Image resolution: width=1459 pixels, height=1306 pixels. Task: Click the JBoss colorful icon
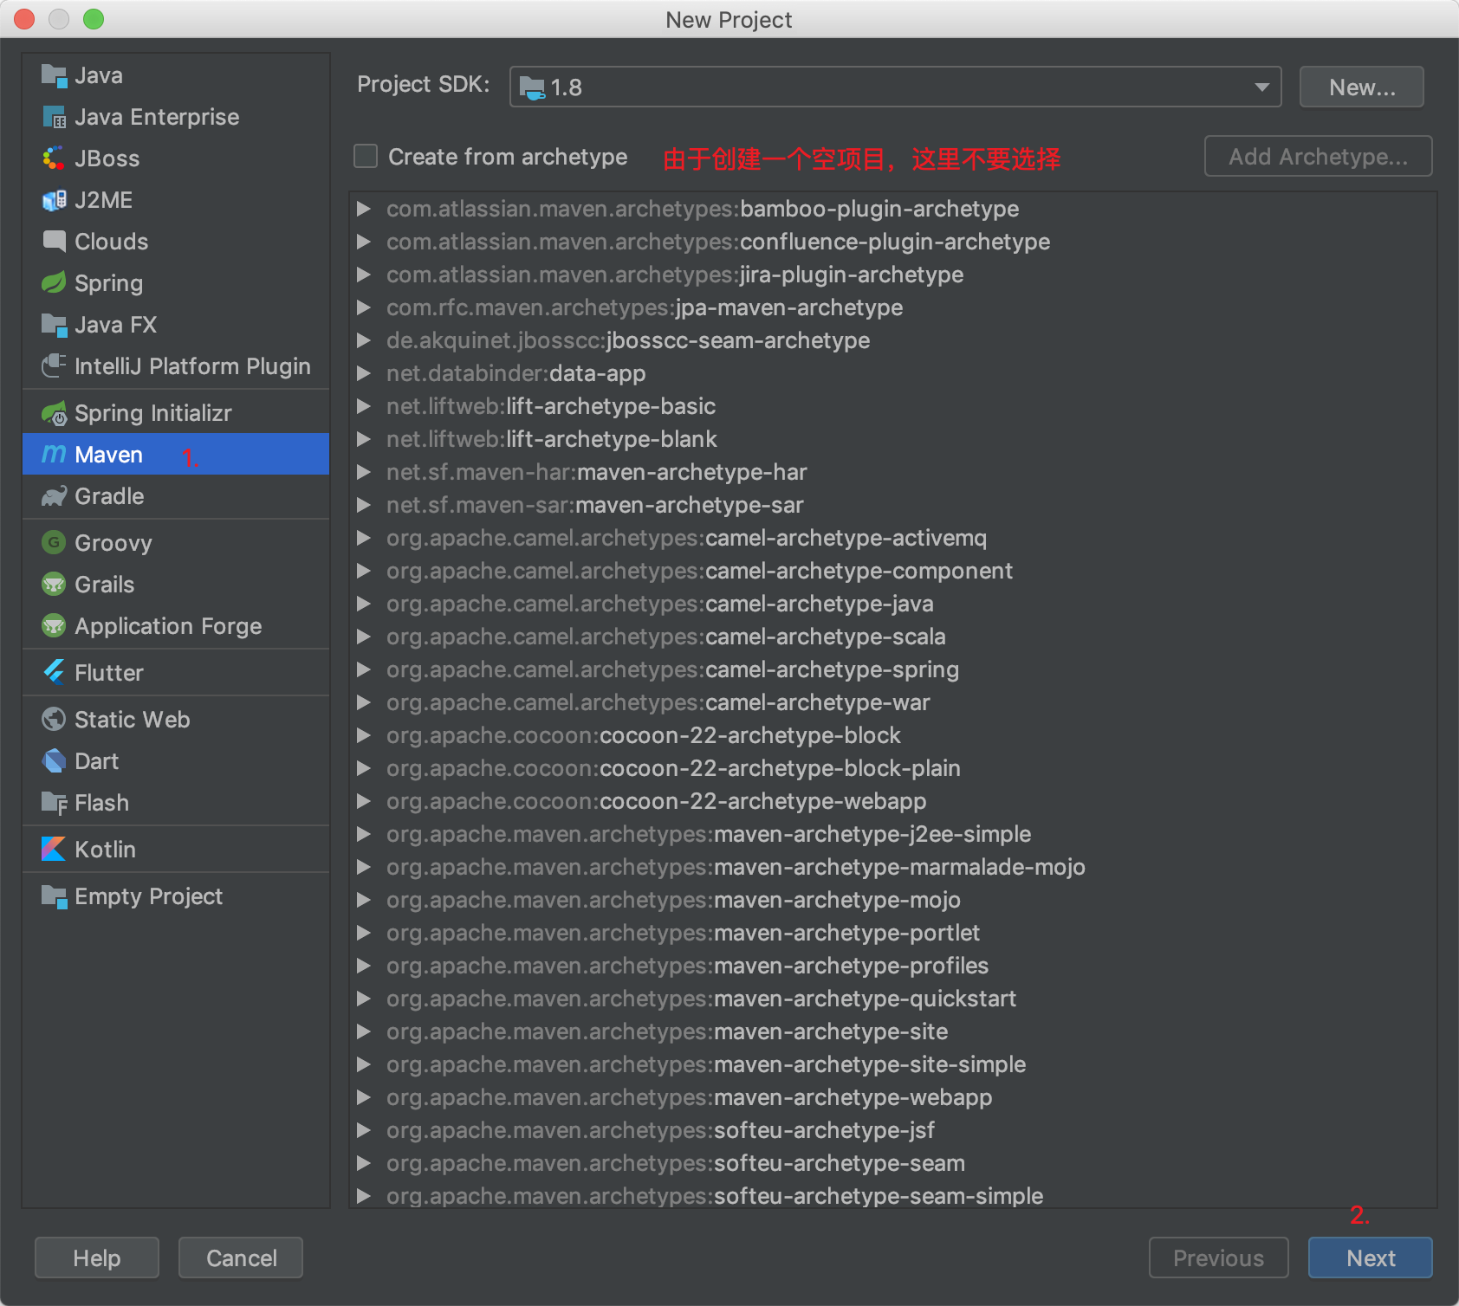54,158
